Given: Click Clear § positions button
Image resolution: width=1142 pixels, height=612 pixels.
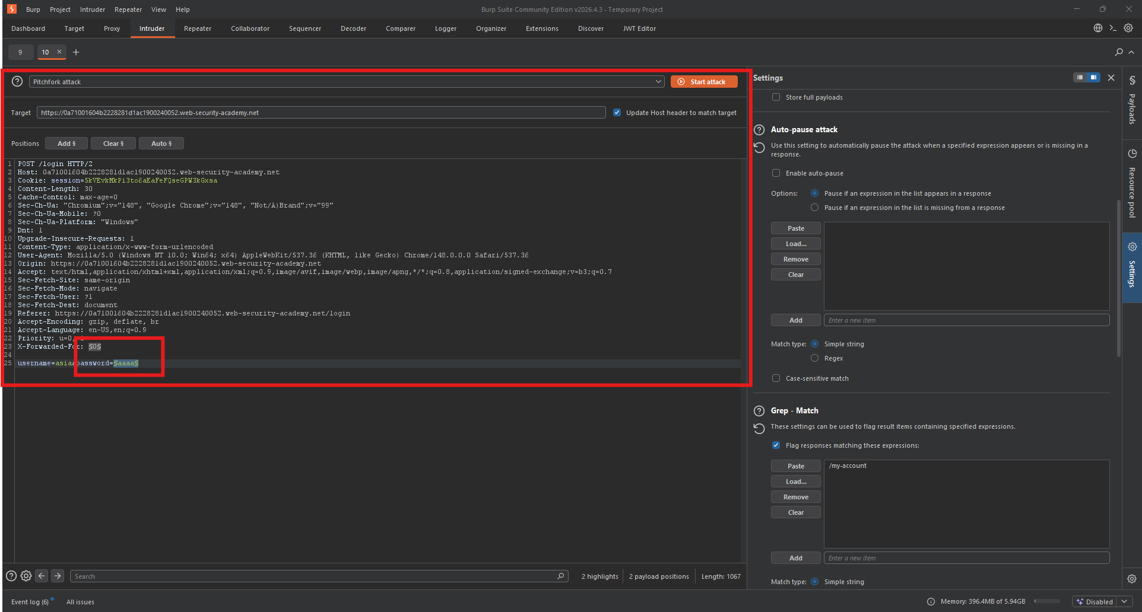Looking at the screenshot, I should point(113,144).
